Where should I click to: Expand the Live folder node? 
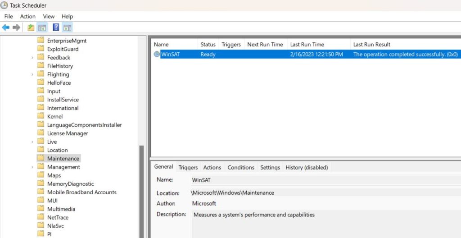[x=32, y=142]
